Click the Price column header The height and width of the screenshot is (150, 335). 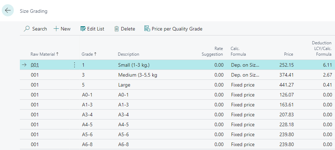tap(289, 54)
